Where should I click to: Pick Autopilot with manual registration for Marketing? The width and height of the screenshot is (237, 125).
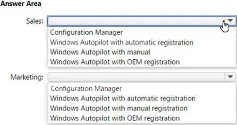point(119,108)
